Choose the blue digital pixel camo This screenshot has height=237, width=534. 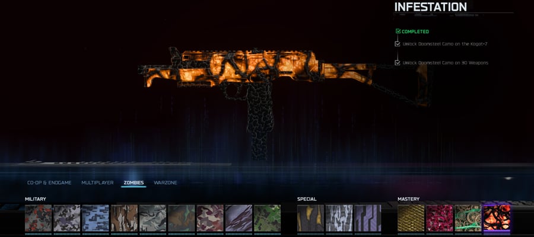click(x=96, y=218)
